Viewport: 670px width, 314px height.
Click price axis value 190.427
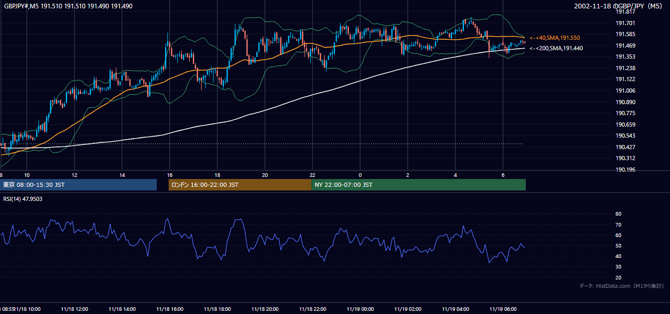(x=625, y=147)
